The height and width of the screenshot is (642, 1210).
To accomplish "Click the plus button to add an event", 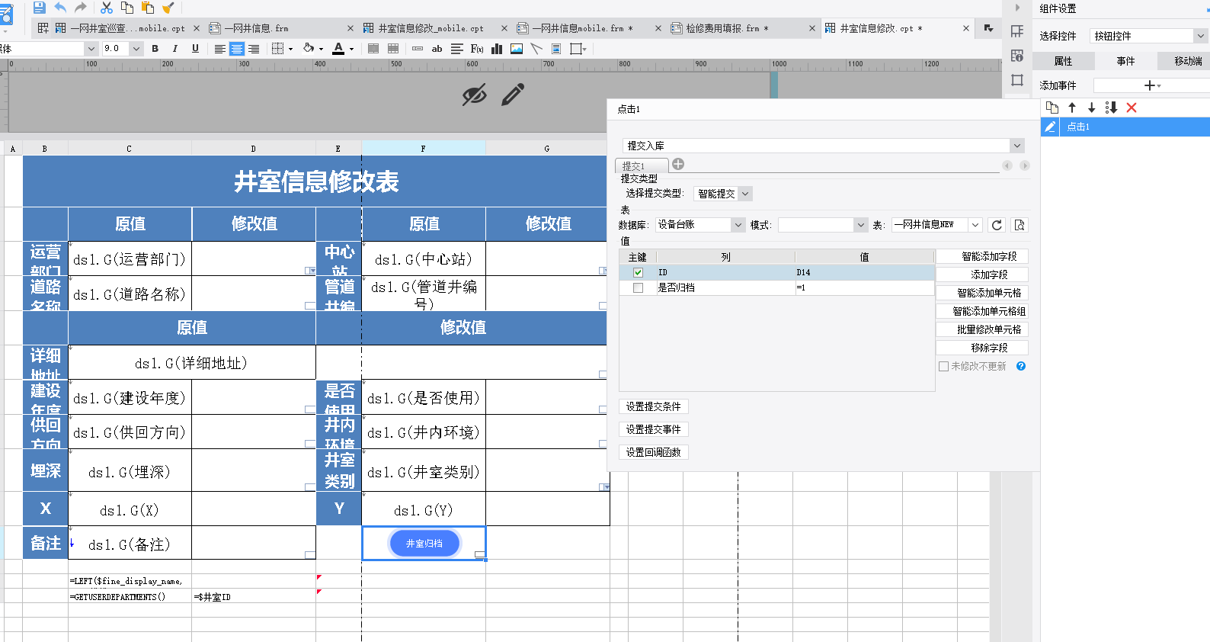I will point(1151,85).
